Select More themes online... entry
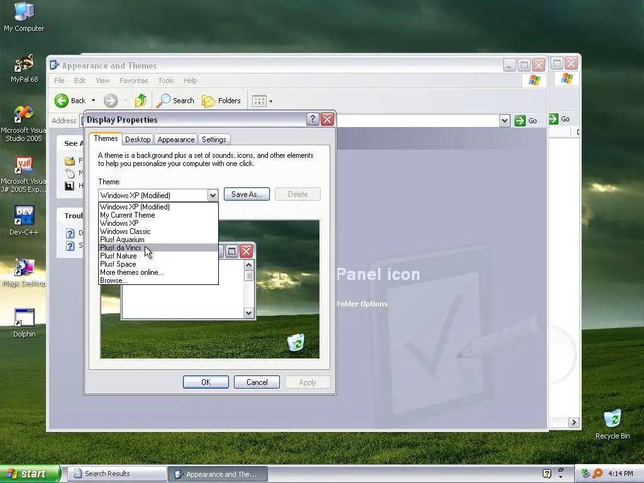 [x=158, y=272]
